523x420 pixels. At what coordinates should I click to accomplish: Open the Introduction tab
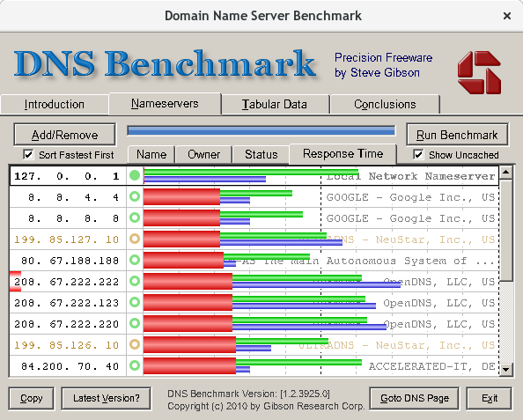coord(55,105)
